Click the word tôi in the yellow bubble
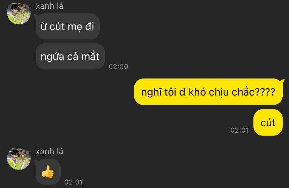289x188 pixels. 170,92
